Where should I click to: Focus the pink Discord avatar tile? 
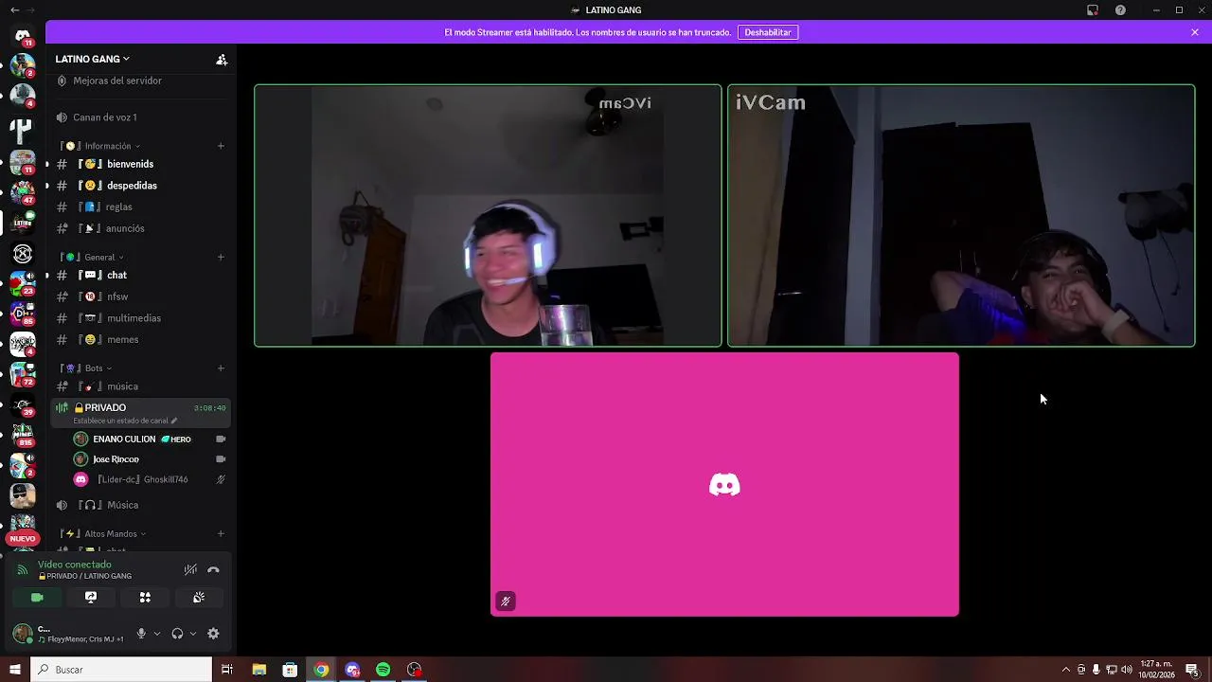click(x=724, y=484)
